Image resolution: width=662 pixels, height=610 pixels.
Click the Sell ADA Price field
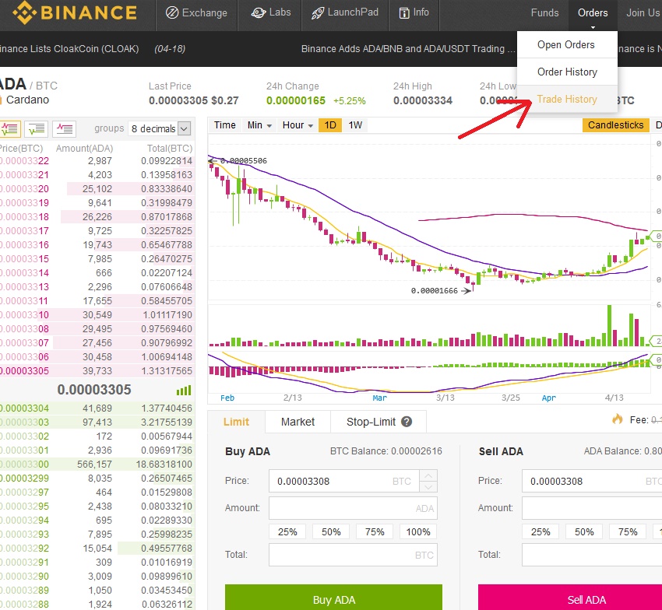point(592,482)
